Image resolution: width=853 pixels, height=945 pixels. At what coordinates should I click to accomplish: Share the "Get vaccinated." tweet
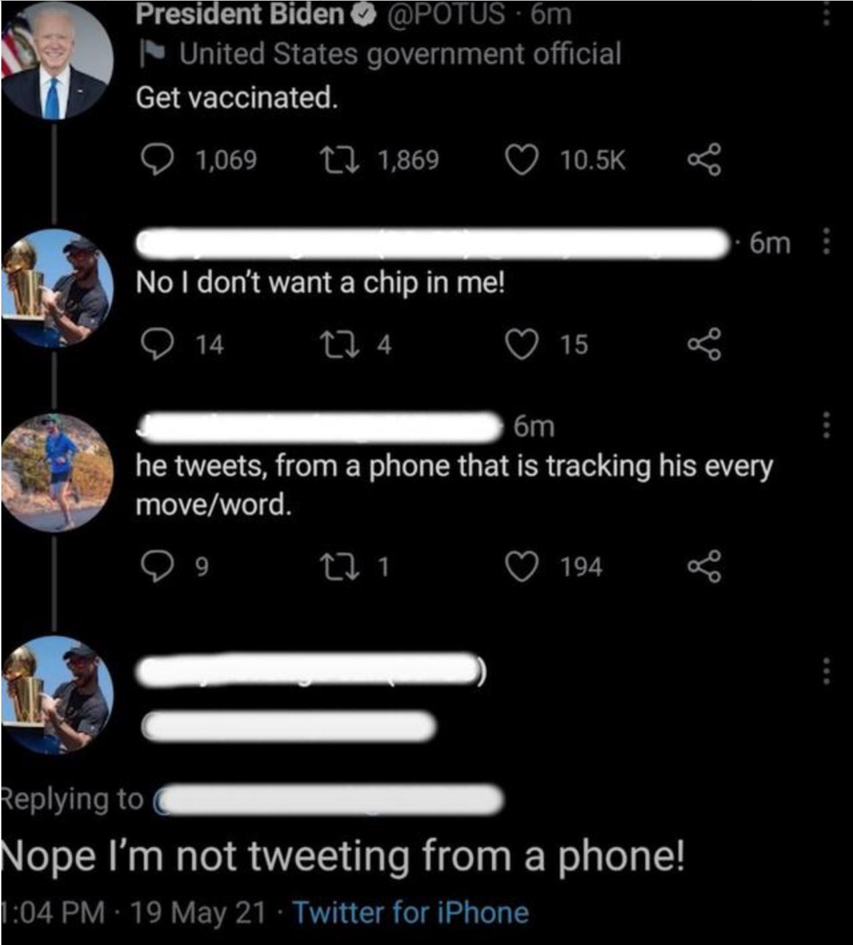(704, 160)
